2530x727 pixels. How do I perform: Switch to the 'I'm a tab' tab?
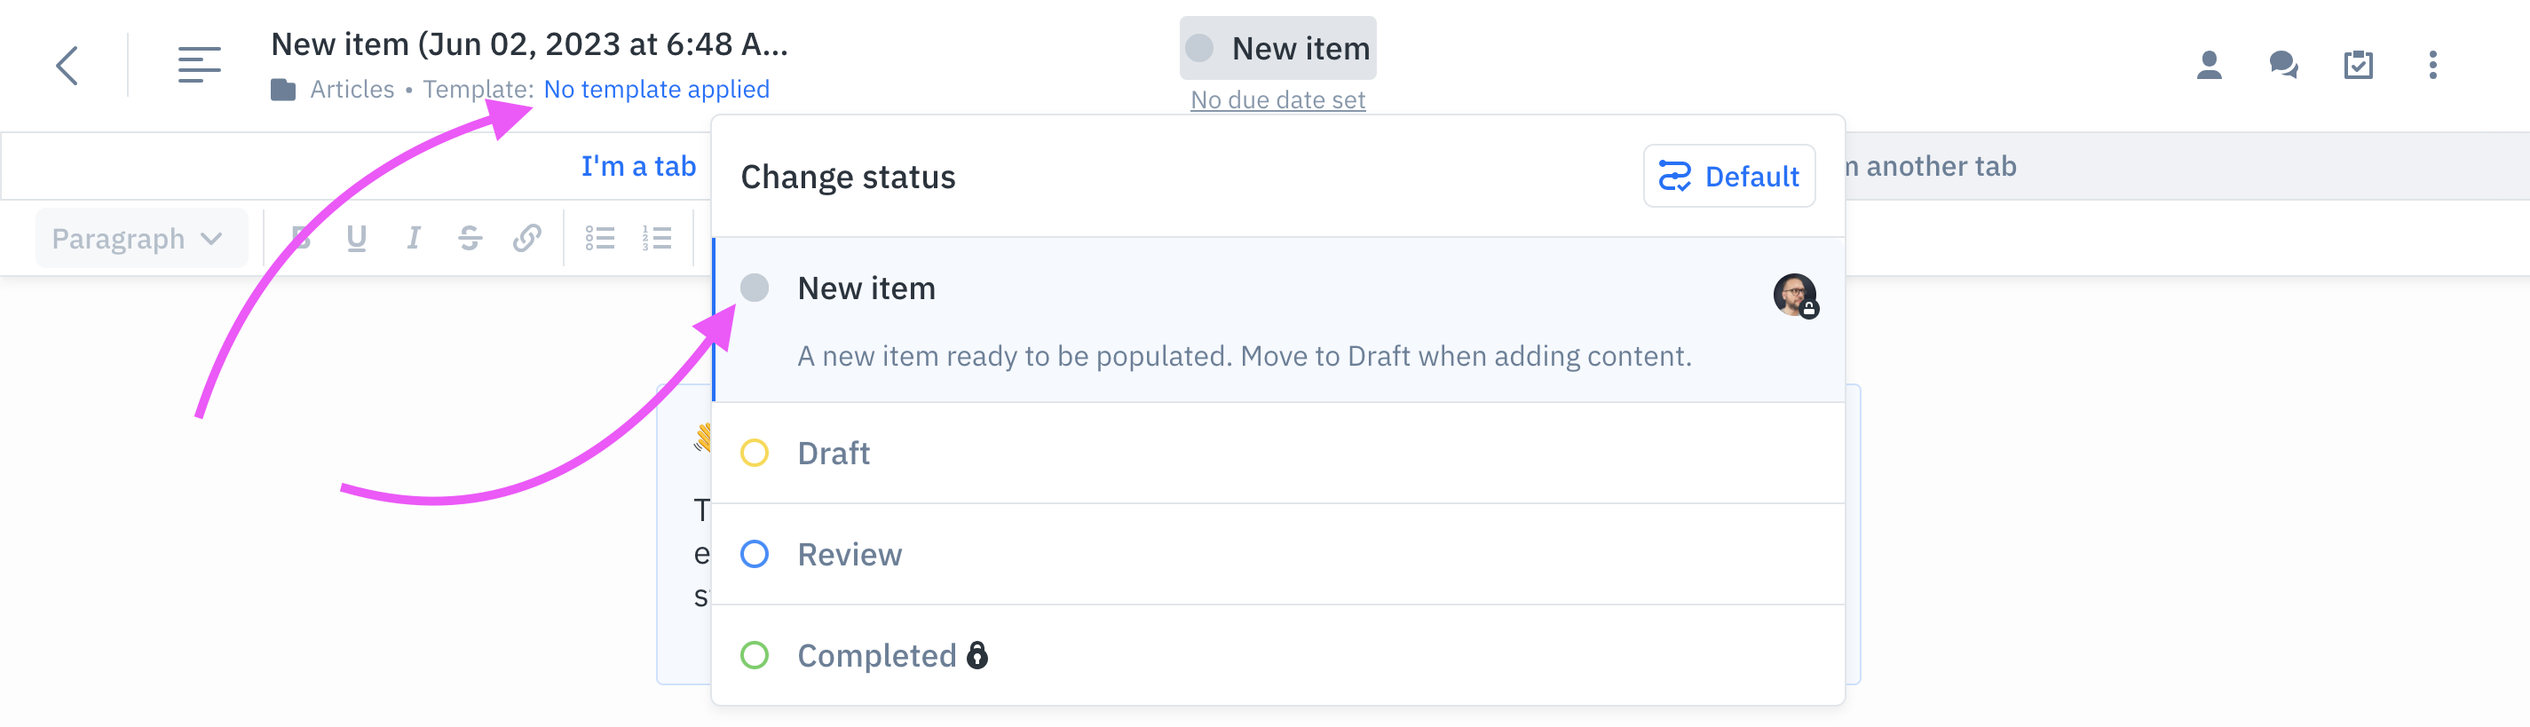637,165
